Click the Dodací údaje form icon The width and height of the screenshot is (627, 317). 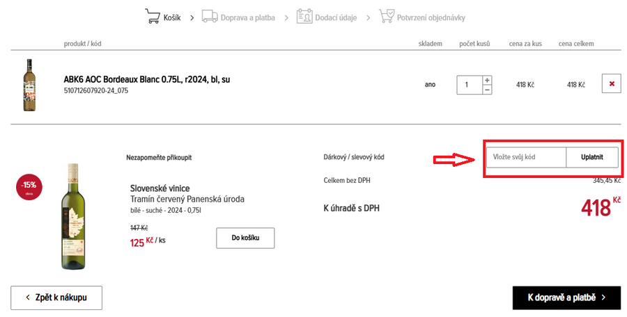click(x=304, y=17)
